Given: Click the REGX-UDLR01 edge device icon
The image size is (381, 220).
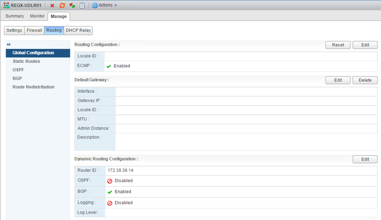Looking at the screenshot, I should [x=6, y=6].
